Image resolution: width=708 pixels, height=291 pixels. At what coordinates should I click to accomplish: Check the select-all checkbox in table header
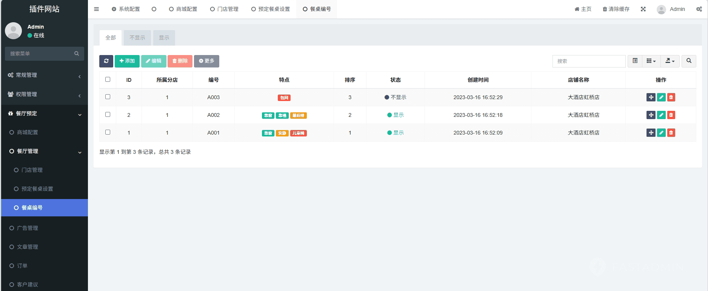click(x=108, y=80)
